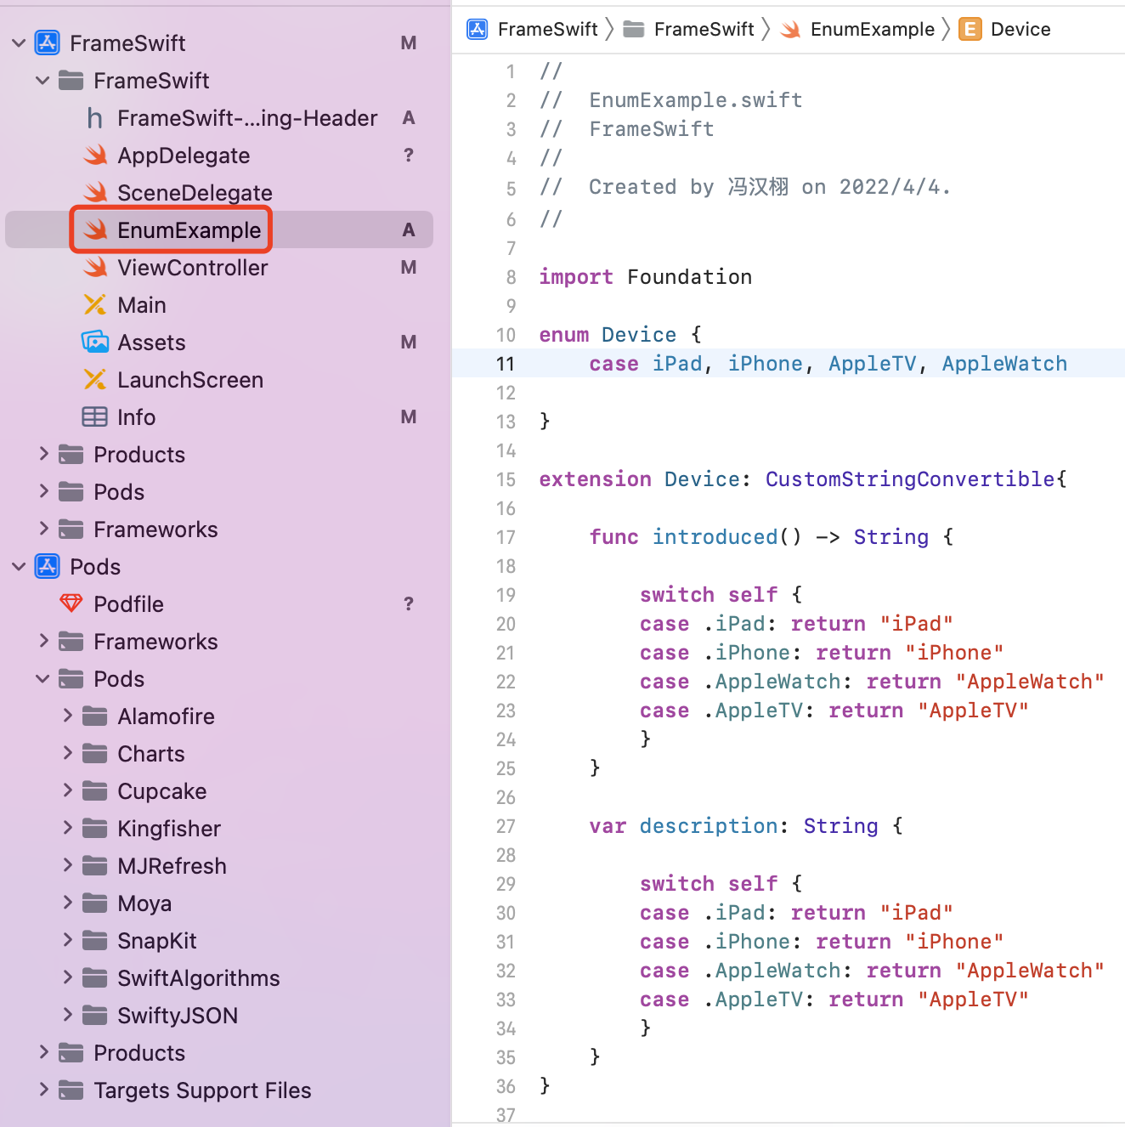The width and height of the screenshot is (1125, 1127).
Task: Collapse the FrameSwift group folder
Action: (x=42, y=80)
